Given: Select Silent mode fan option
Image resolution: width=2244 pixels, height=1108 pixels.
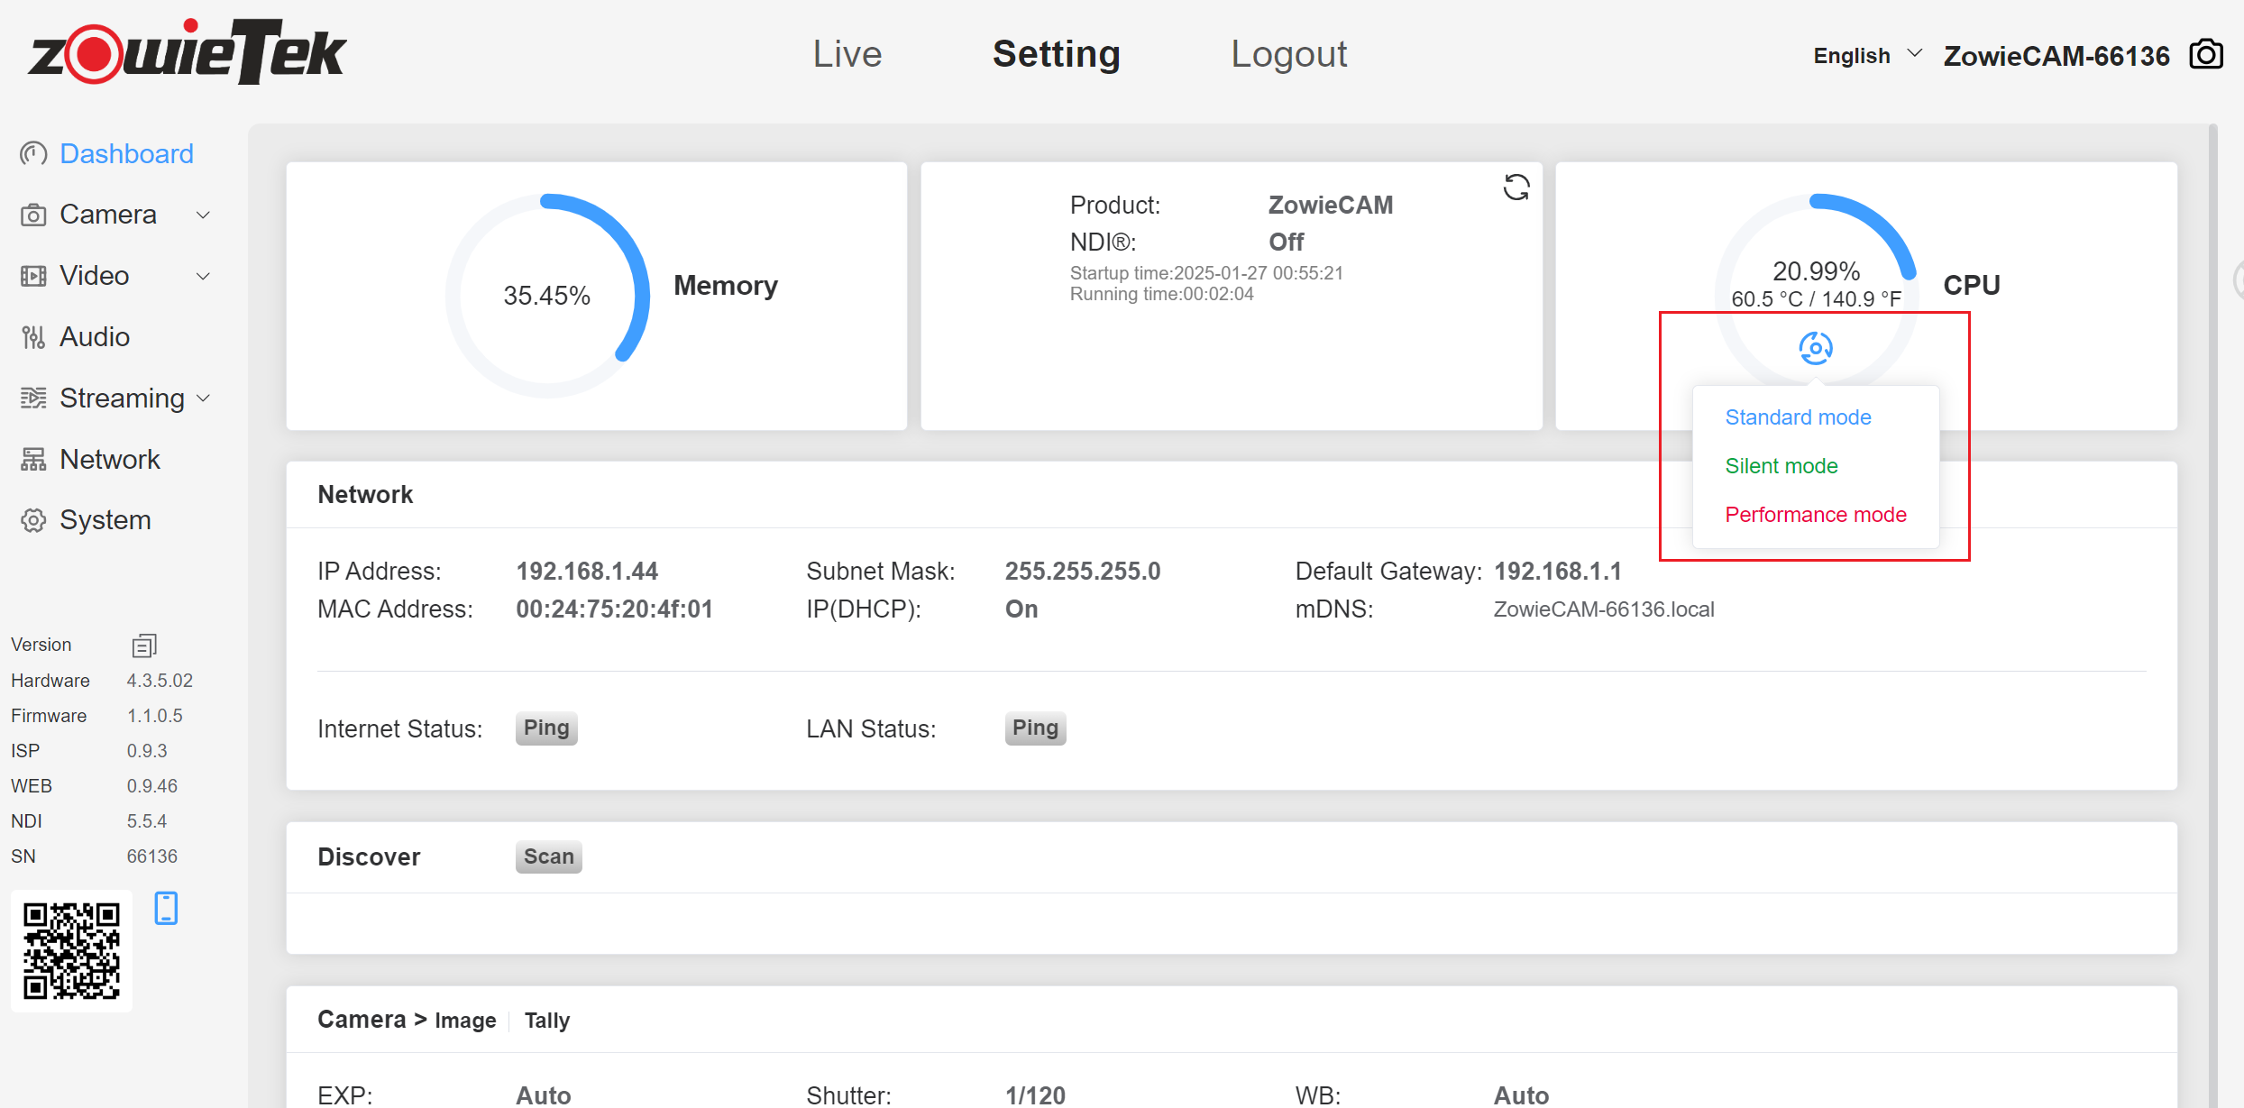Looking at the screenshot, I should tap(1781, 466).
